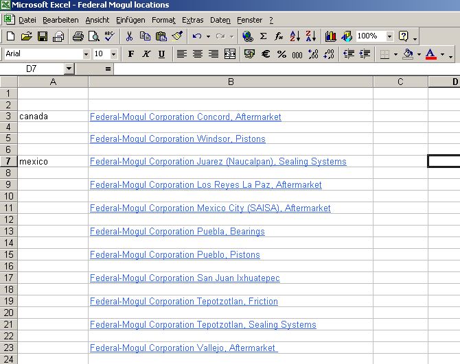Apply currency style format
460x364 pixels.
pos(249,54)
